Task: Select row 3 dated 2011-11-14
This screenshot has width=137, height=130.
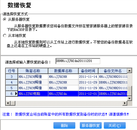Action: [x=67, y=77]
